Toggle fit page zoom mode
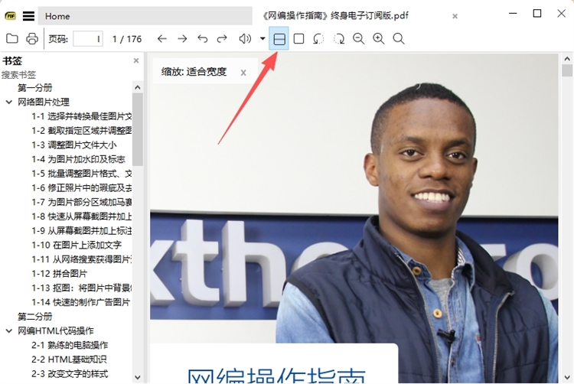Image resolution: width=574 pixels, height=384 pixels. (x=298, y=38)
